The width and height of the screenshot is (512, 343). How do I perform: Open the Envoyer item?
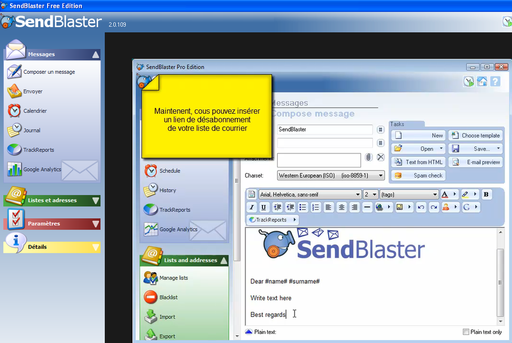pyautogui.click(x=25, y=91)
